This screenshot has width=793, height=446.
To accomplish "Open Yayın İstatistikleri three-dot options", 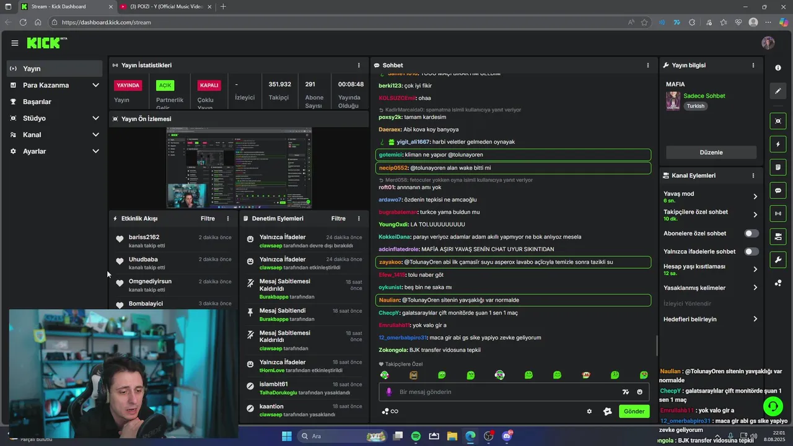I will click(359, 65).
